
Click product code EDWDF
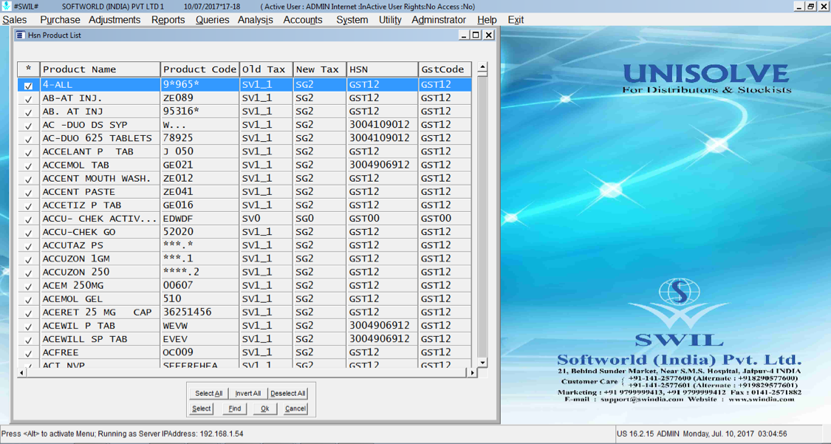coord(178,218)
